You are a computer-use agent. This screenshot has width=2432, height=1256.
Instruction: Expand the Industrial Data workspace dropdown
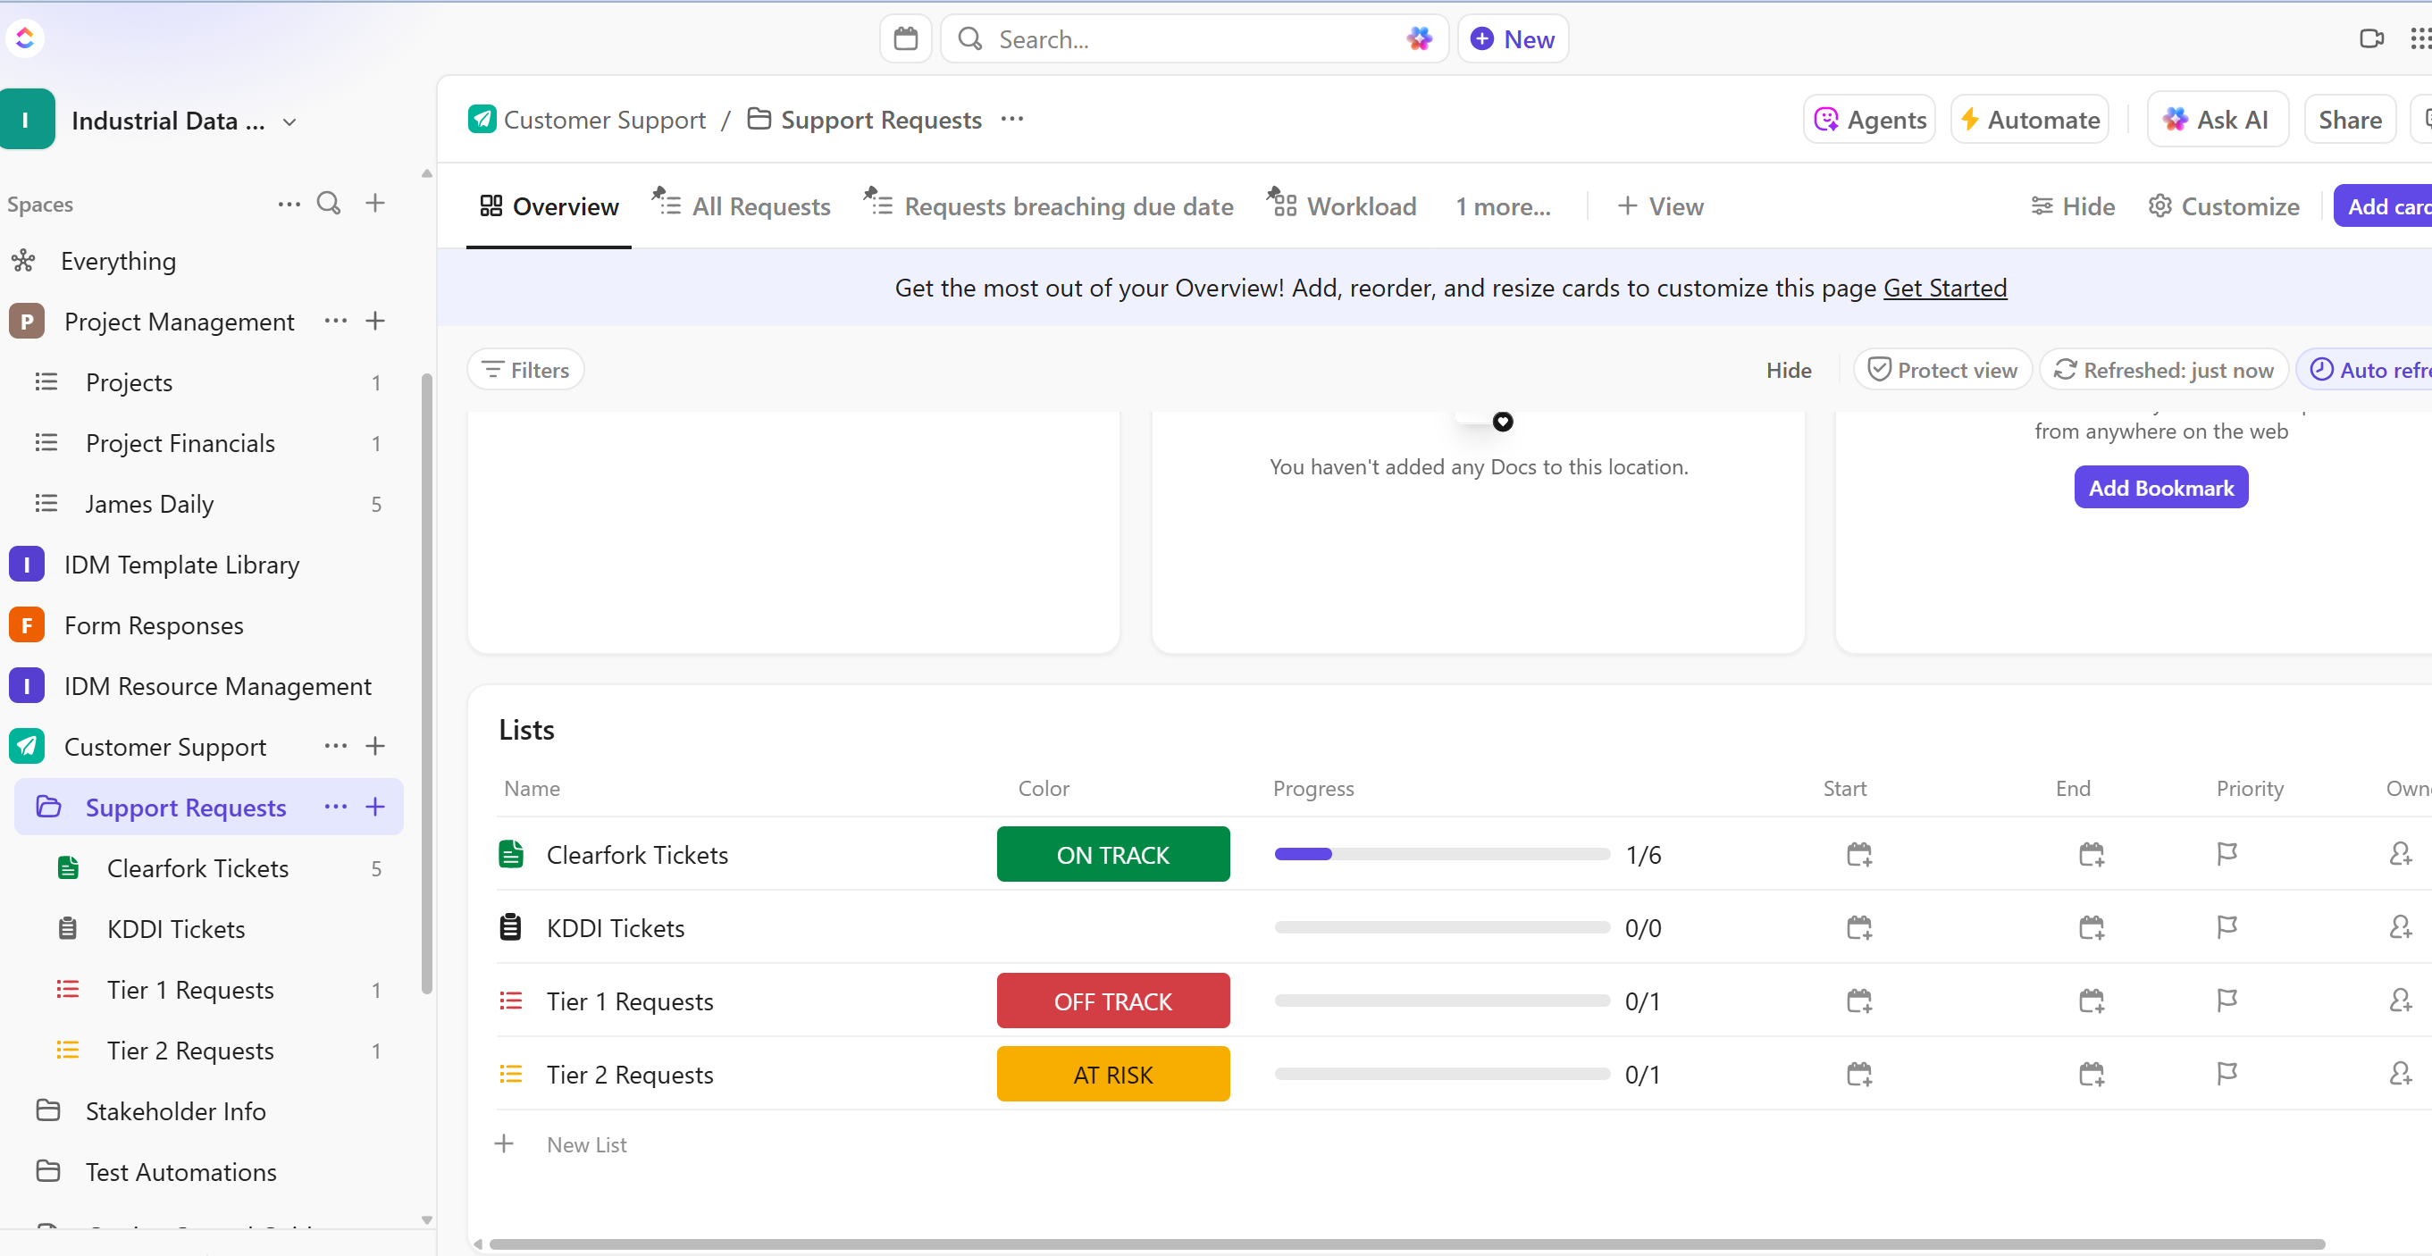pos(289,121)
